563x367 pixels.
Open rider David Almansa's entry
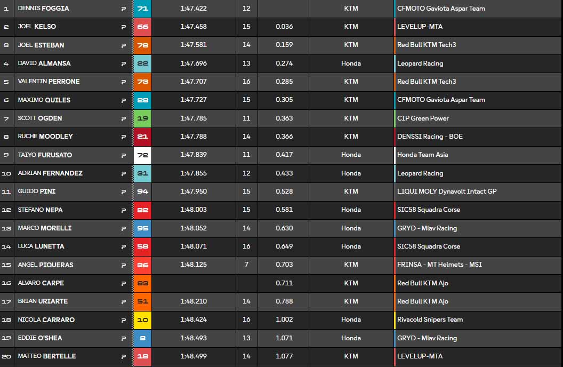[x=44, y=63]
